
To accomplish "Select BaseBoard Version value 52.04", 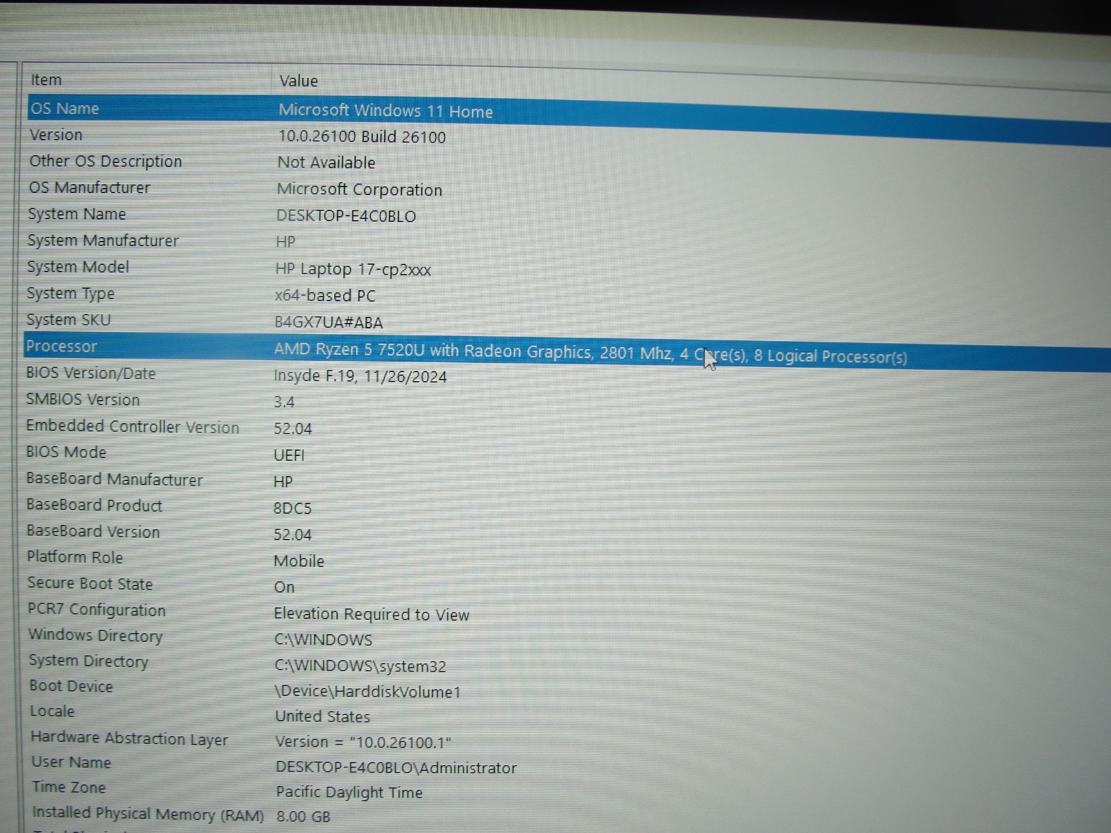I will click(292, 535).
